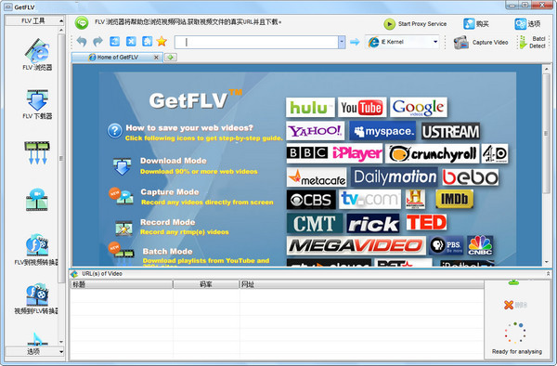Click the Yahoo! logo
This screenshot has height=366, width=557.
(316, 131)
